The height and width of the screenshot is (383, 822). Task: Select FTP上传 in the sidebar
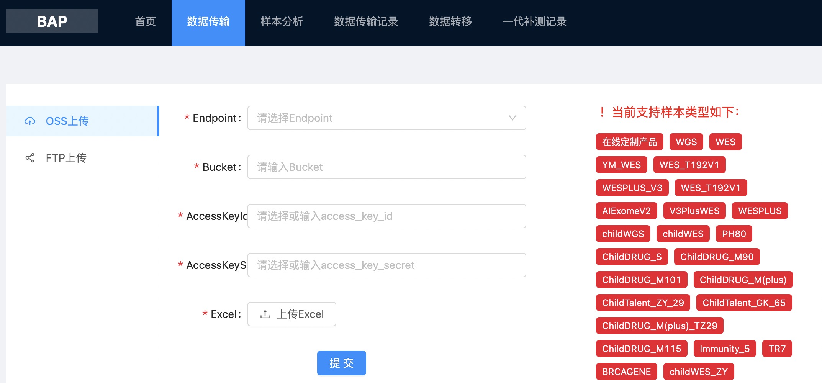[x=82, y=158]
